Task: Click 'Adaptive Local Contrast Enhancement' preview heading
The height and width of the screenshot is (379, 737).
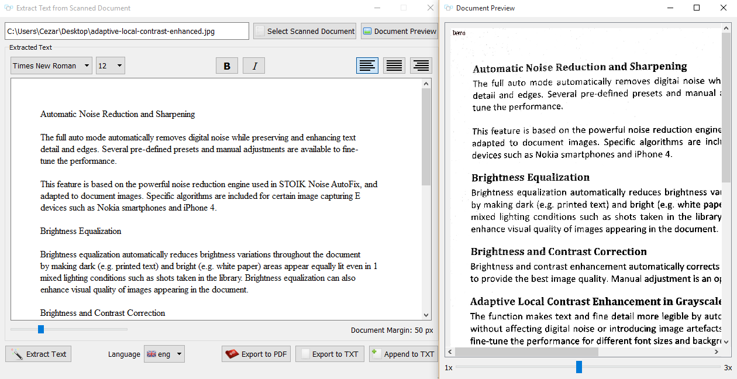Action: (595, 302)
